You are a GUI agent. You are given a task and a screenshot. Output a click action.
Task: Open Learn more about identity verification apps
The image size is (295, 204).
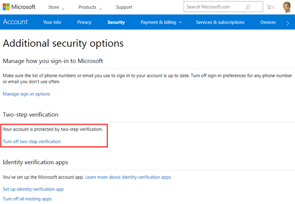coord(128,177)
